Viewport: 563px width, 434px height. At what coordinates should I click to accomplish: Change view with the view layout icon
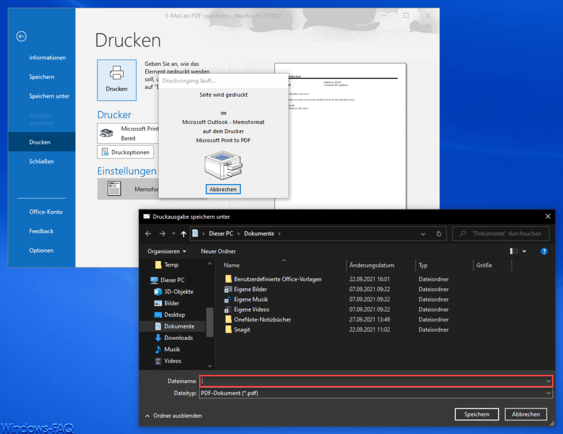click(514, 252)
